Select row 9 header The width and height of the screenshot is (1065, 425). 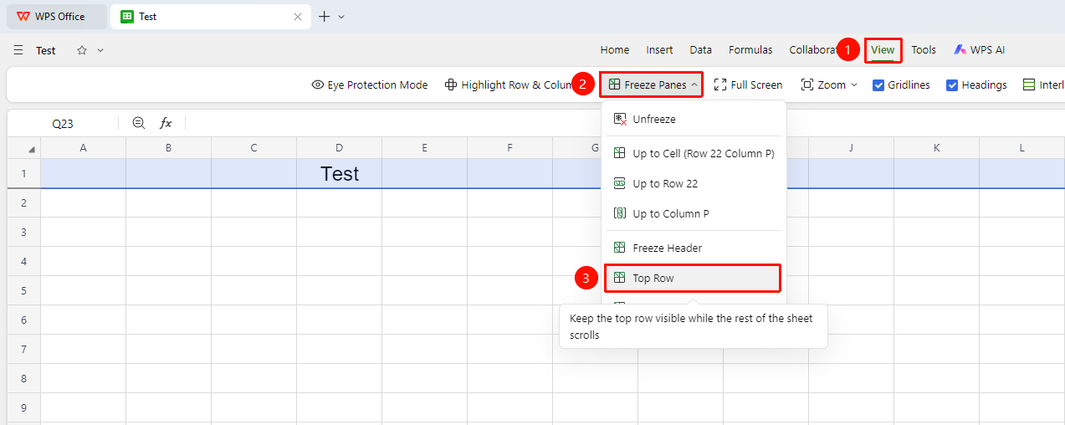24,407
